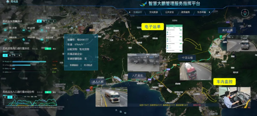Open the tanker photo under 进入大鹏

click(111, 97)
